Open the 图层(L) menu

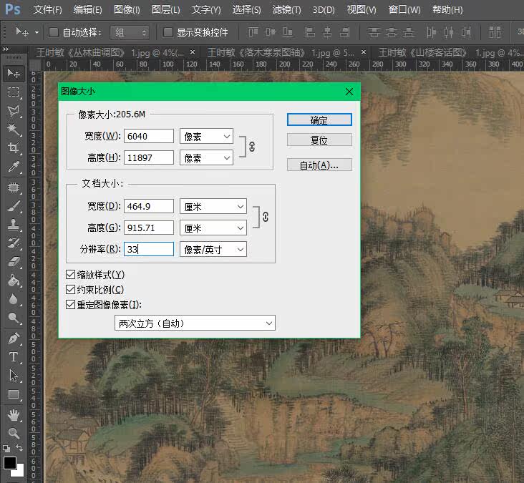[166, 10]
